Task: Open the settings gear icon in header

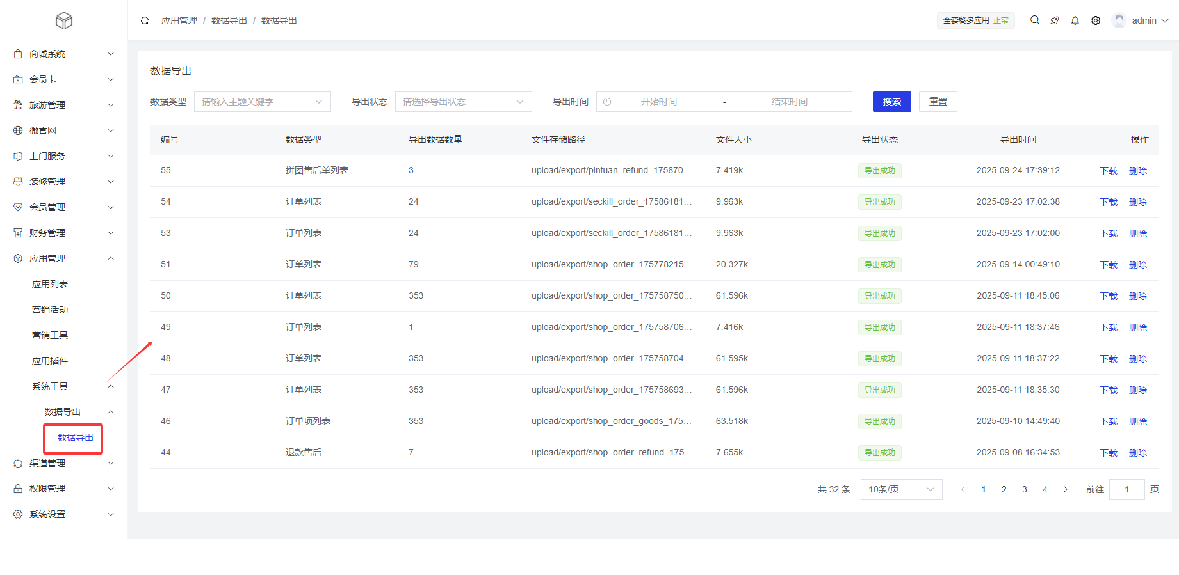Action: pos(1096,20)
